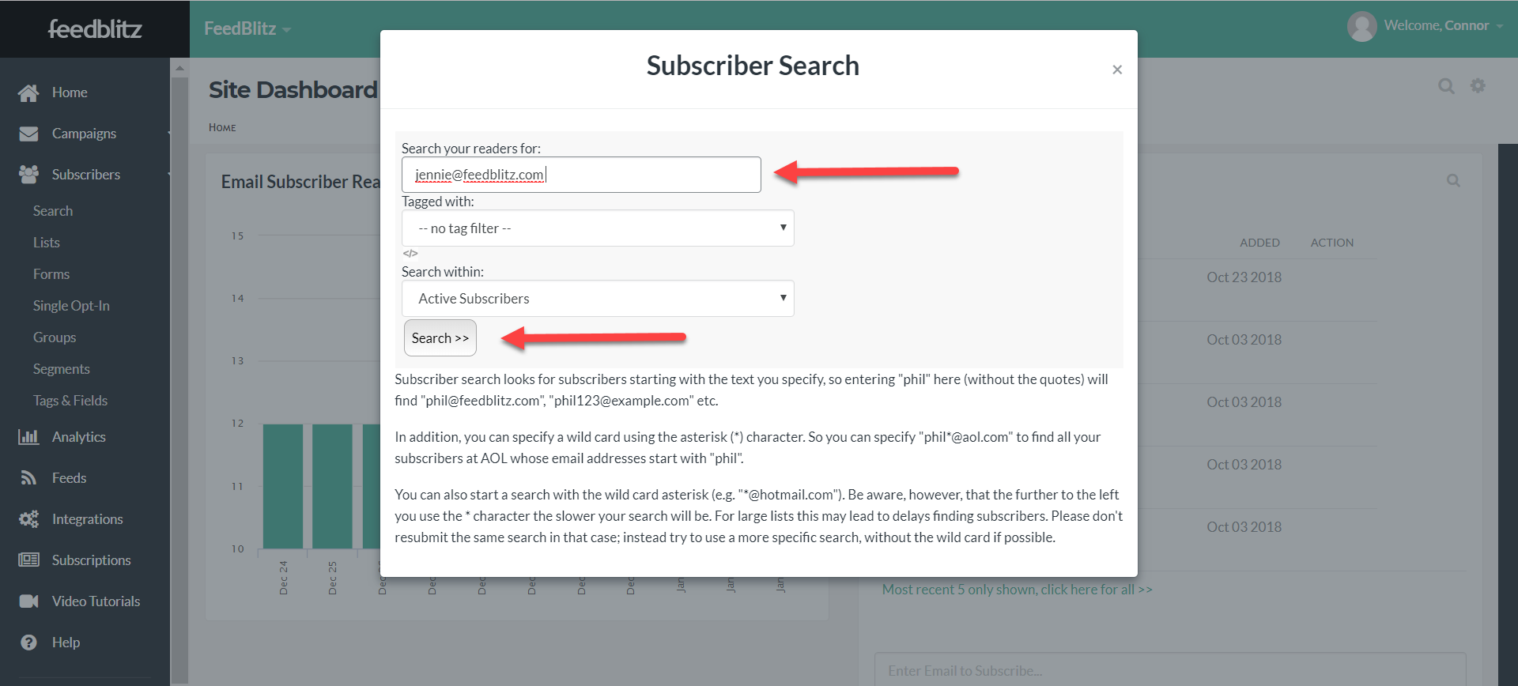The image size is (1518, 686).
Task: Open Single Opt-In in sidebar
Action: click(x=71, y=306)
